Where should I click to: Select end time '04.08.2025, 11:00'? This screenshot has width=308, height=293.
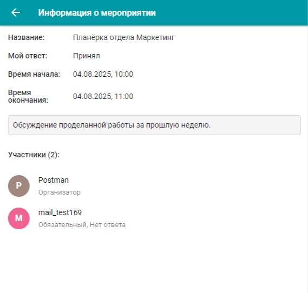(x=103, y=96)
